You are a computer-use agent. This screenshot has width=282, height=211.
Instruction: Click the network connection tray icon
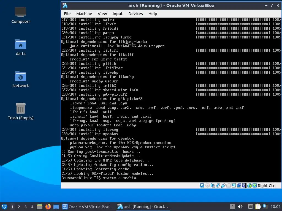[x=250, y=207]
